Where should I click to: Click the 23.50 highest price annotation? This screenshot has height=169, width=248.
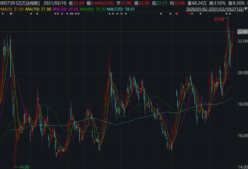coord(219,19)
